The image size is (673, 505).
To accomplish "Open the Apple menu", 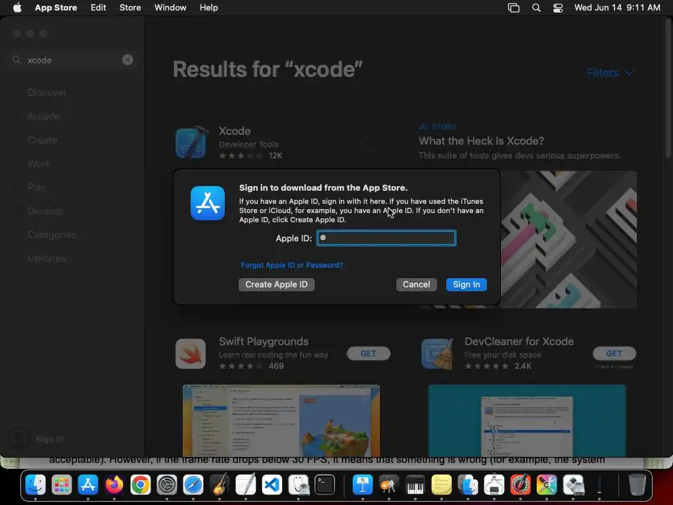I will coord(17,8).
